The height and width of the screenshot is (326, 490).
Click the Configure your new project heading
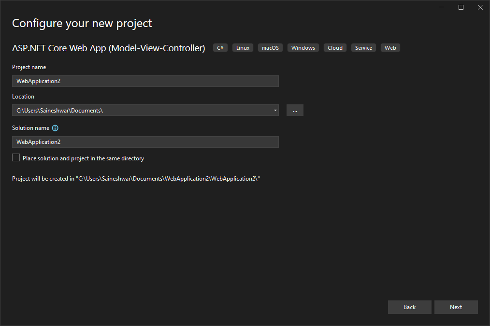(x=81, y=23)
